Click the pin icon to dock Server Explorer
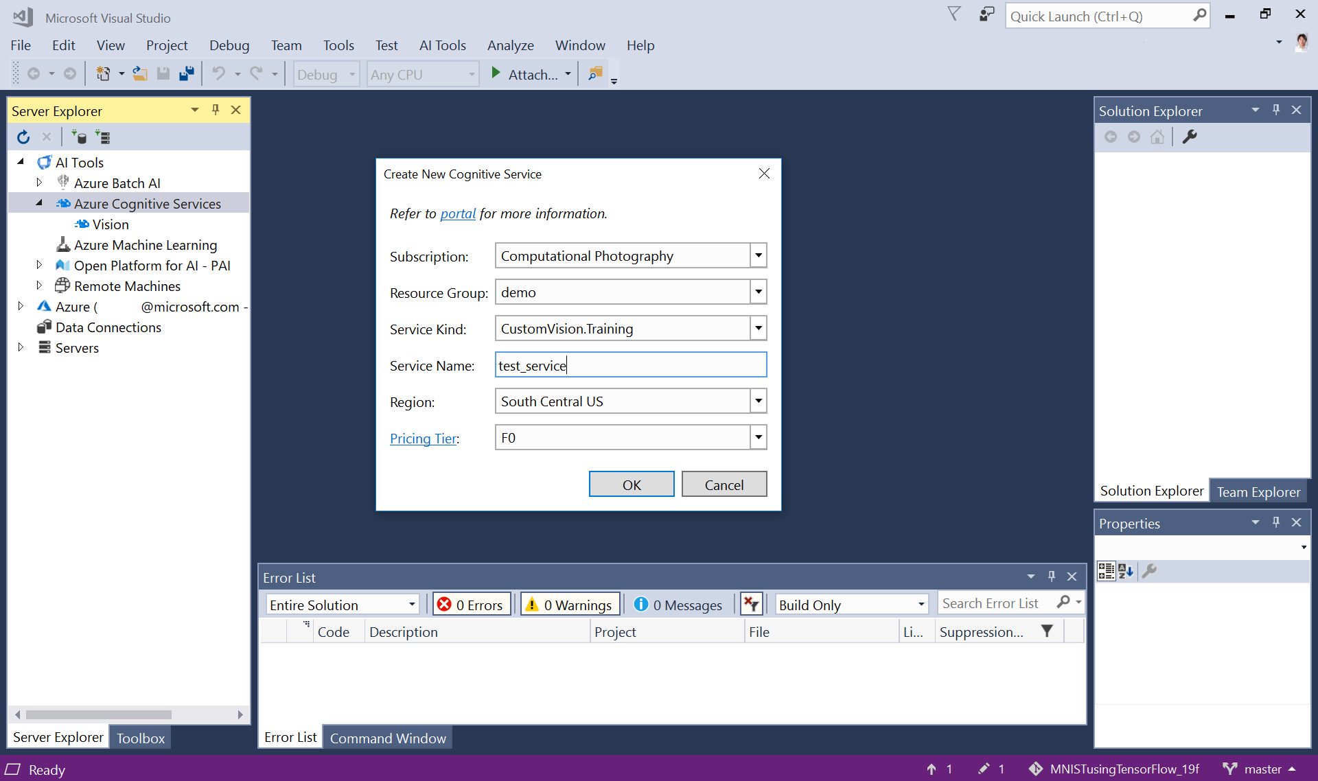1318x781 pixels. tap(216, 110)
